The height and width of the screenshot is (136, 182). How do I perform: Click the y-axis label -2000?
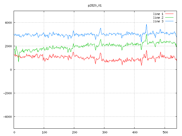8,93
